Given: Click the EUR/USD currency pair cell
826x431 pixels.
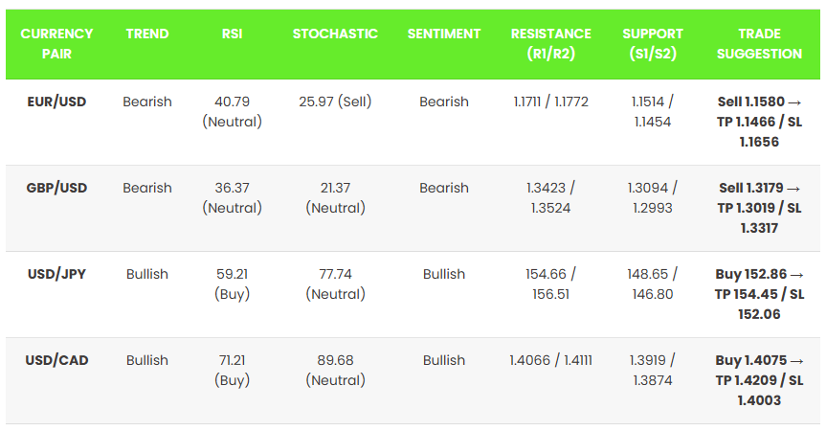Looking at the screenshot, I should pos(56,102).
